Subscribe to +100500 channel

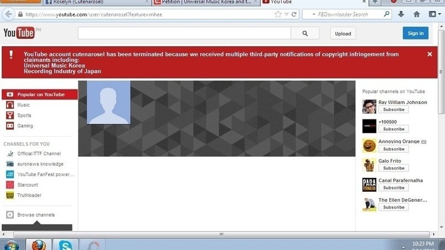[394, 129]
